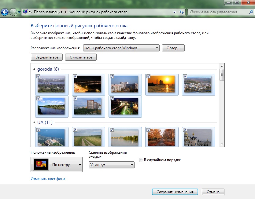The image size is (255, 199).
Task: Click Сохранить изменения button
Action: tap(175, 192)
